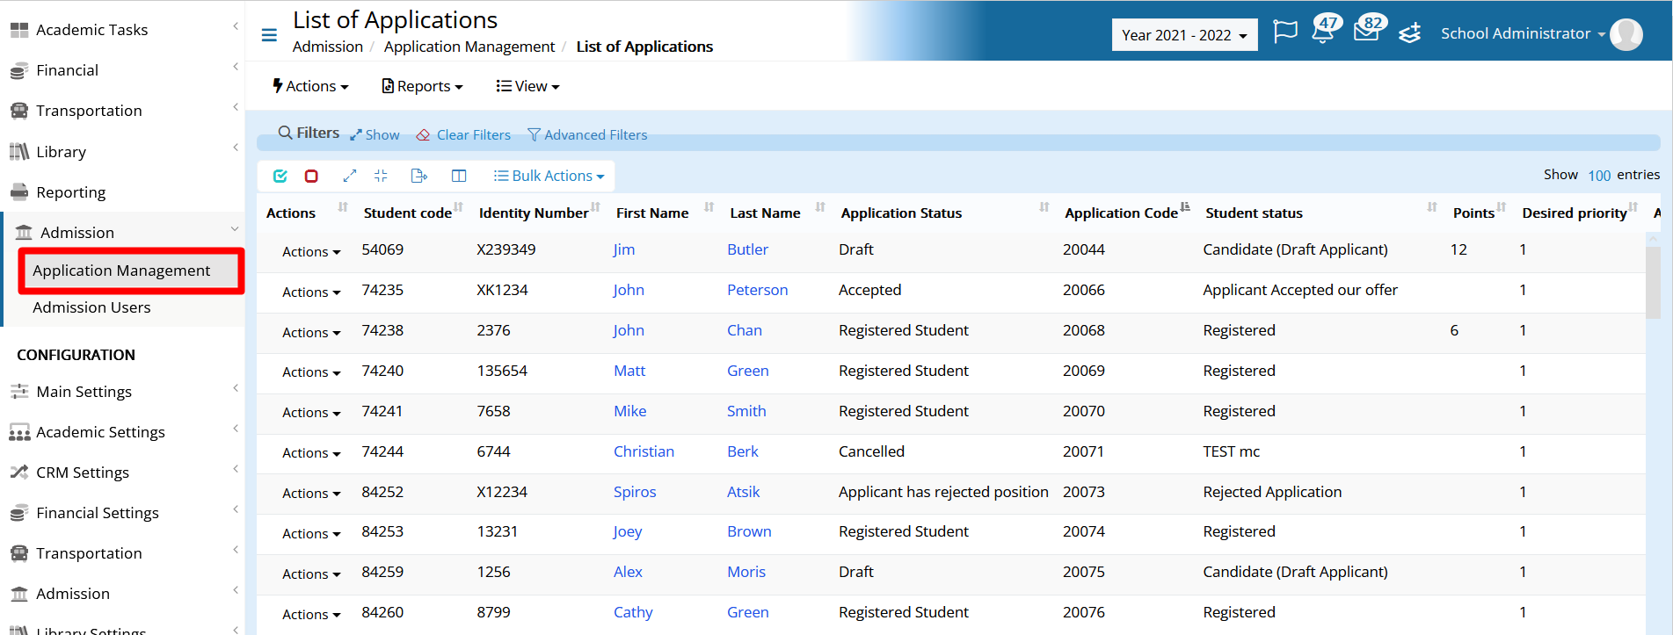
Task: Click the Financial coins icon in sidebar
Action: 19,70
